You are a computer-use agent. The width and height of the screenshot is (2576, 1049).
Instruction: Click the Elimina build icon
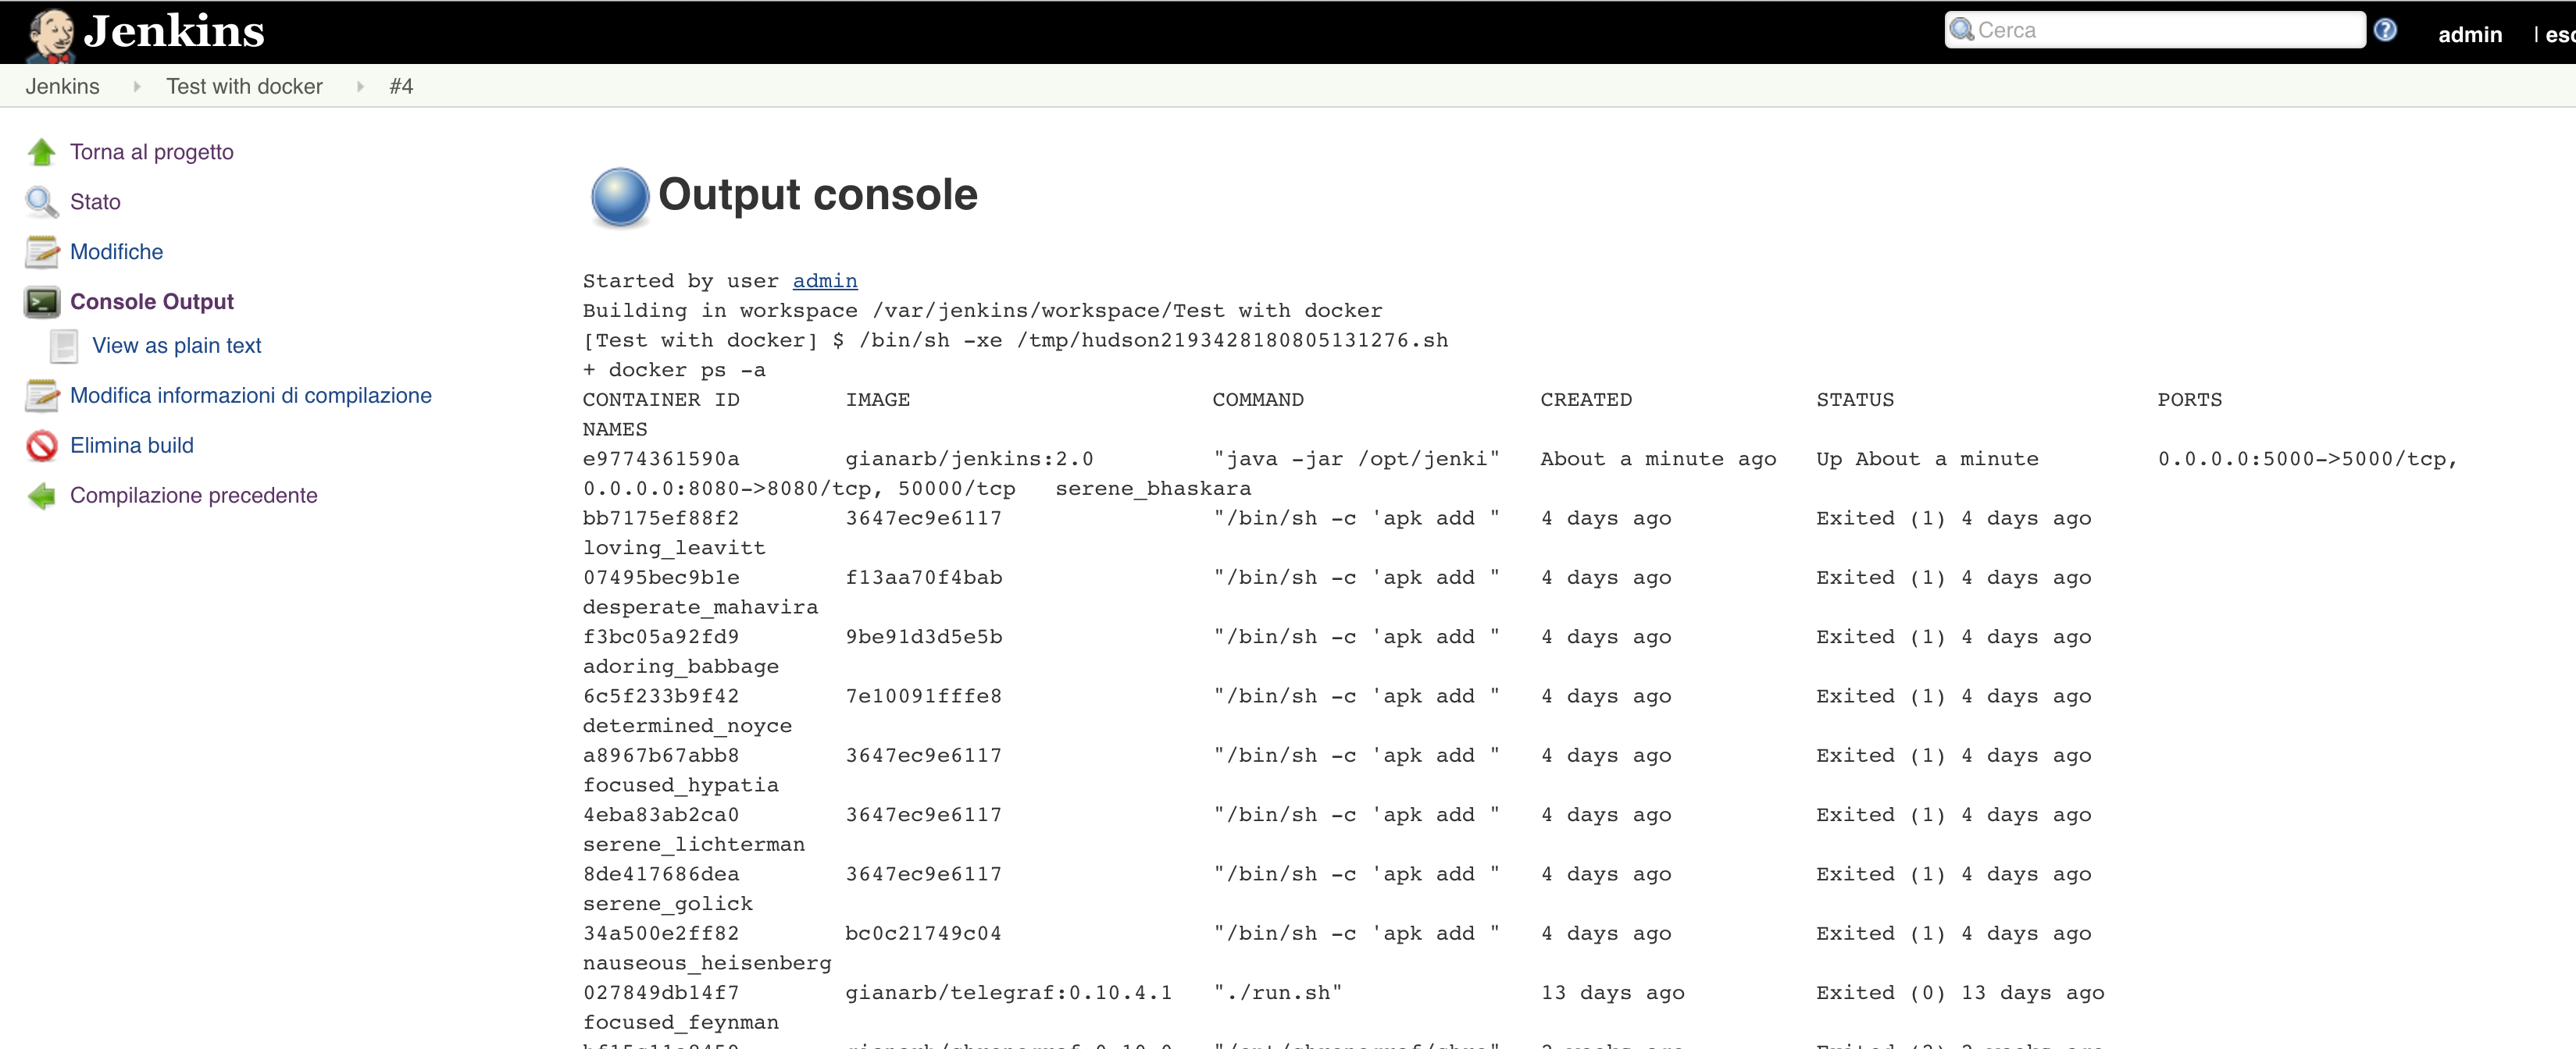point(43,445)
